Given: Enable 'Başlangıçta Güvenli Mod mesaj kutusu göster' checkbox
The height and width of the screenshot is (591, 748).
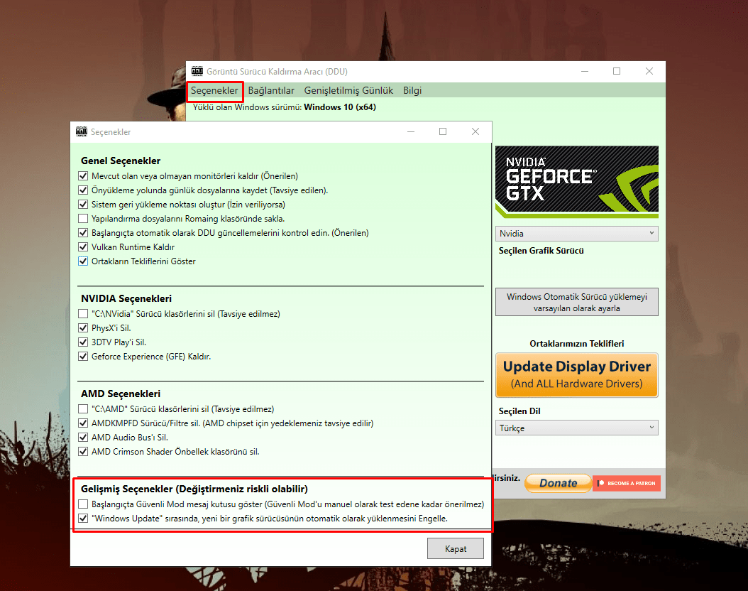Looking at the screenshot, I should click(83, 504).
